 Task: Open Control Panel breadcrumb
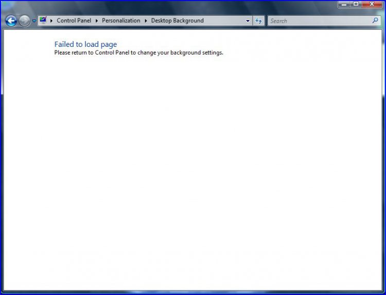pyautogui.click(x=74, y=21)
